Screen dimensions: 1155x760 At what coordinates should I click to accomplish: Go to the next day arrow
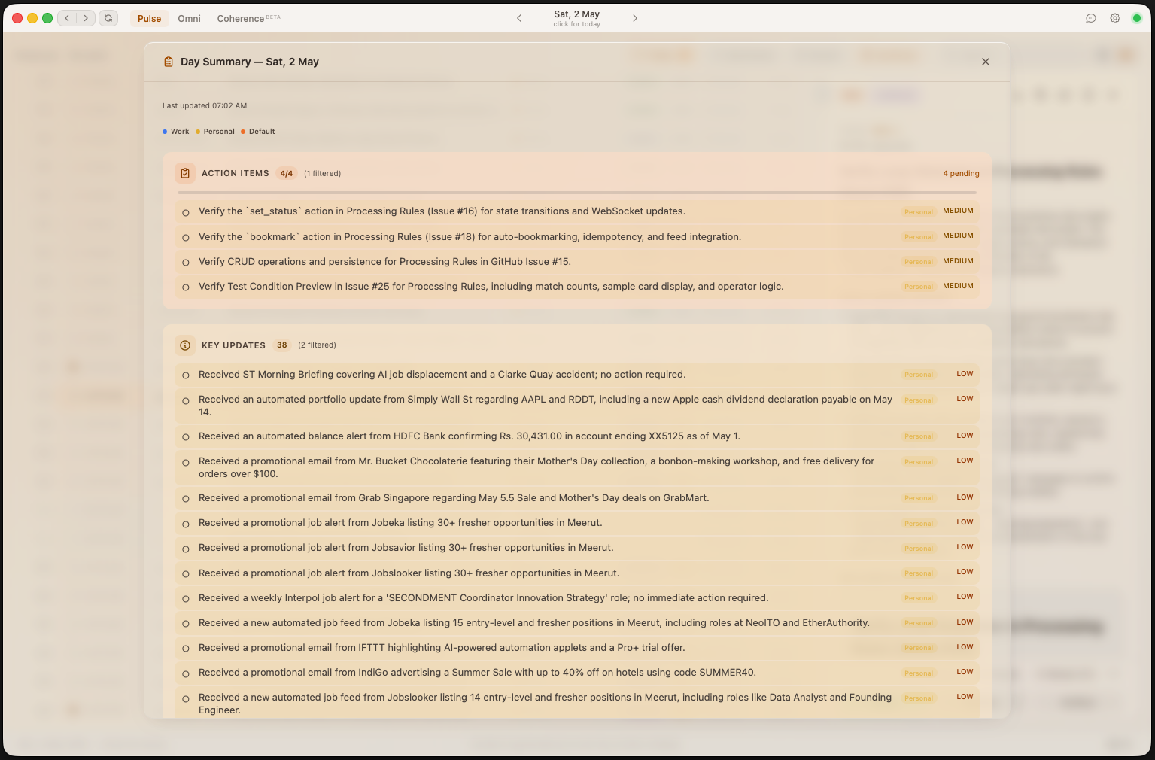click(635, 18)
